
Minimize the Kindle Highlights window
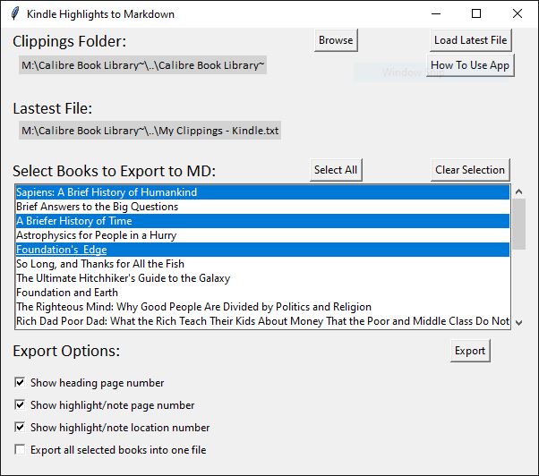click(436, 13)
